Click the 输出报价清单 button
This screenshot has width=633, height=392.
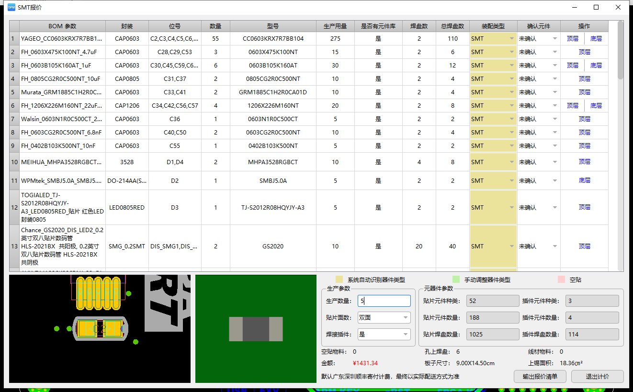click(x=540, y=377)
